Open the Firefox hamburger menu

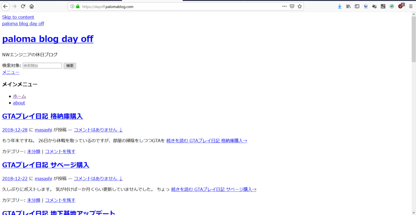pos(411,6)
